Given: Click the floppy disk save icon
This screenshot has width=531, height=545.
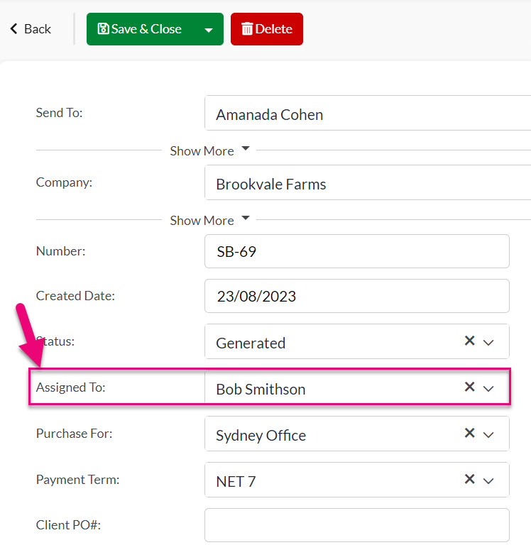Looking at the screenshot, I should pyautogui.click(x=103, y=28).
